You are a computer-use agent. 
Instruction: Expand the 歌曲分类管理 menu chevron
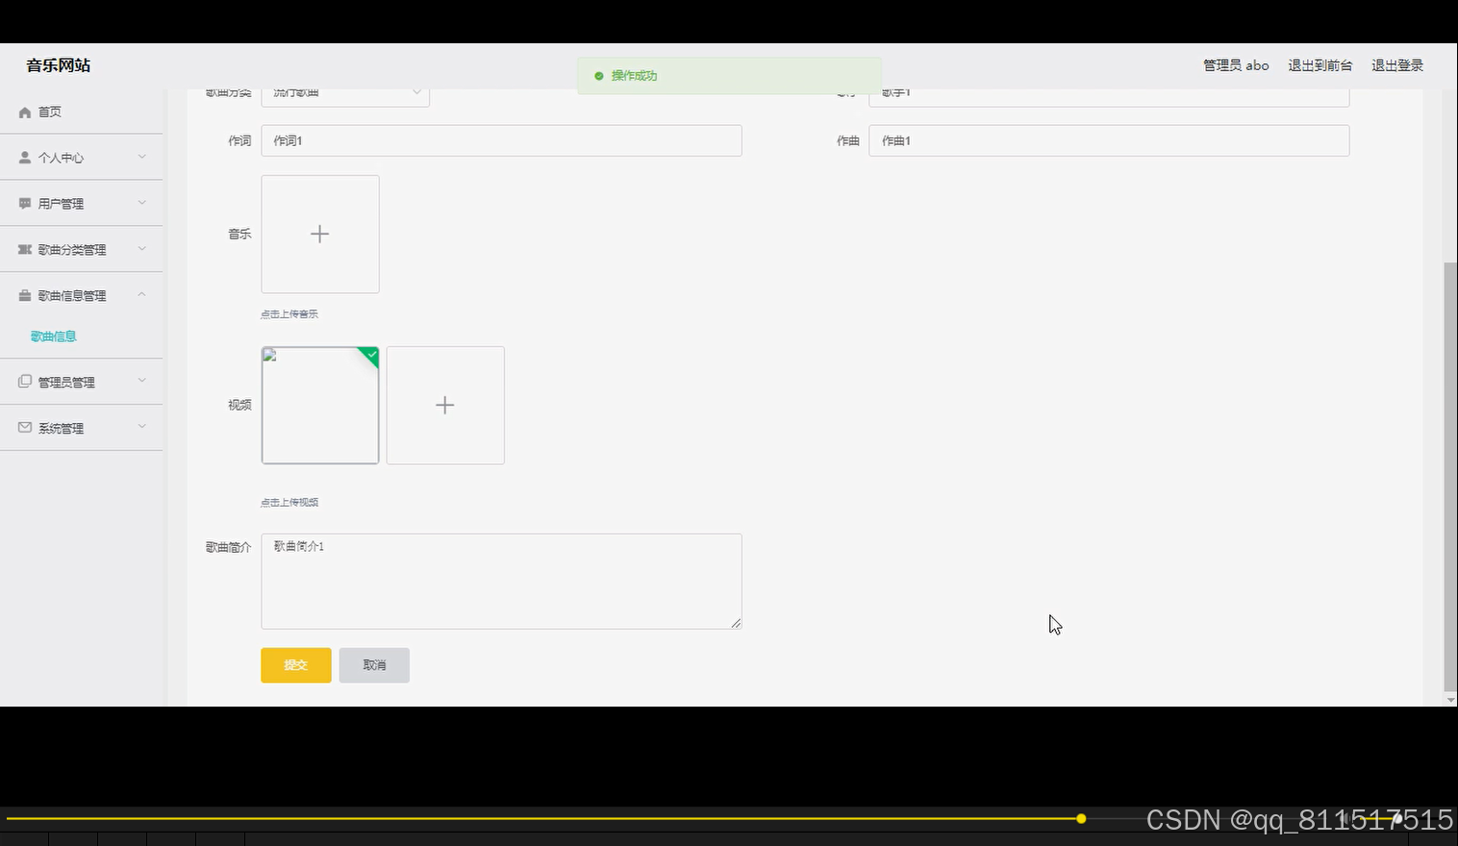(x=142, y=249)
